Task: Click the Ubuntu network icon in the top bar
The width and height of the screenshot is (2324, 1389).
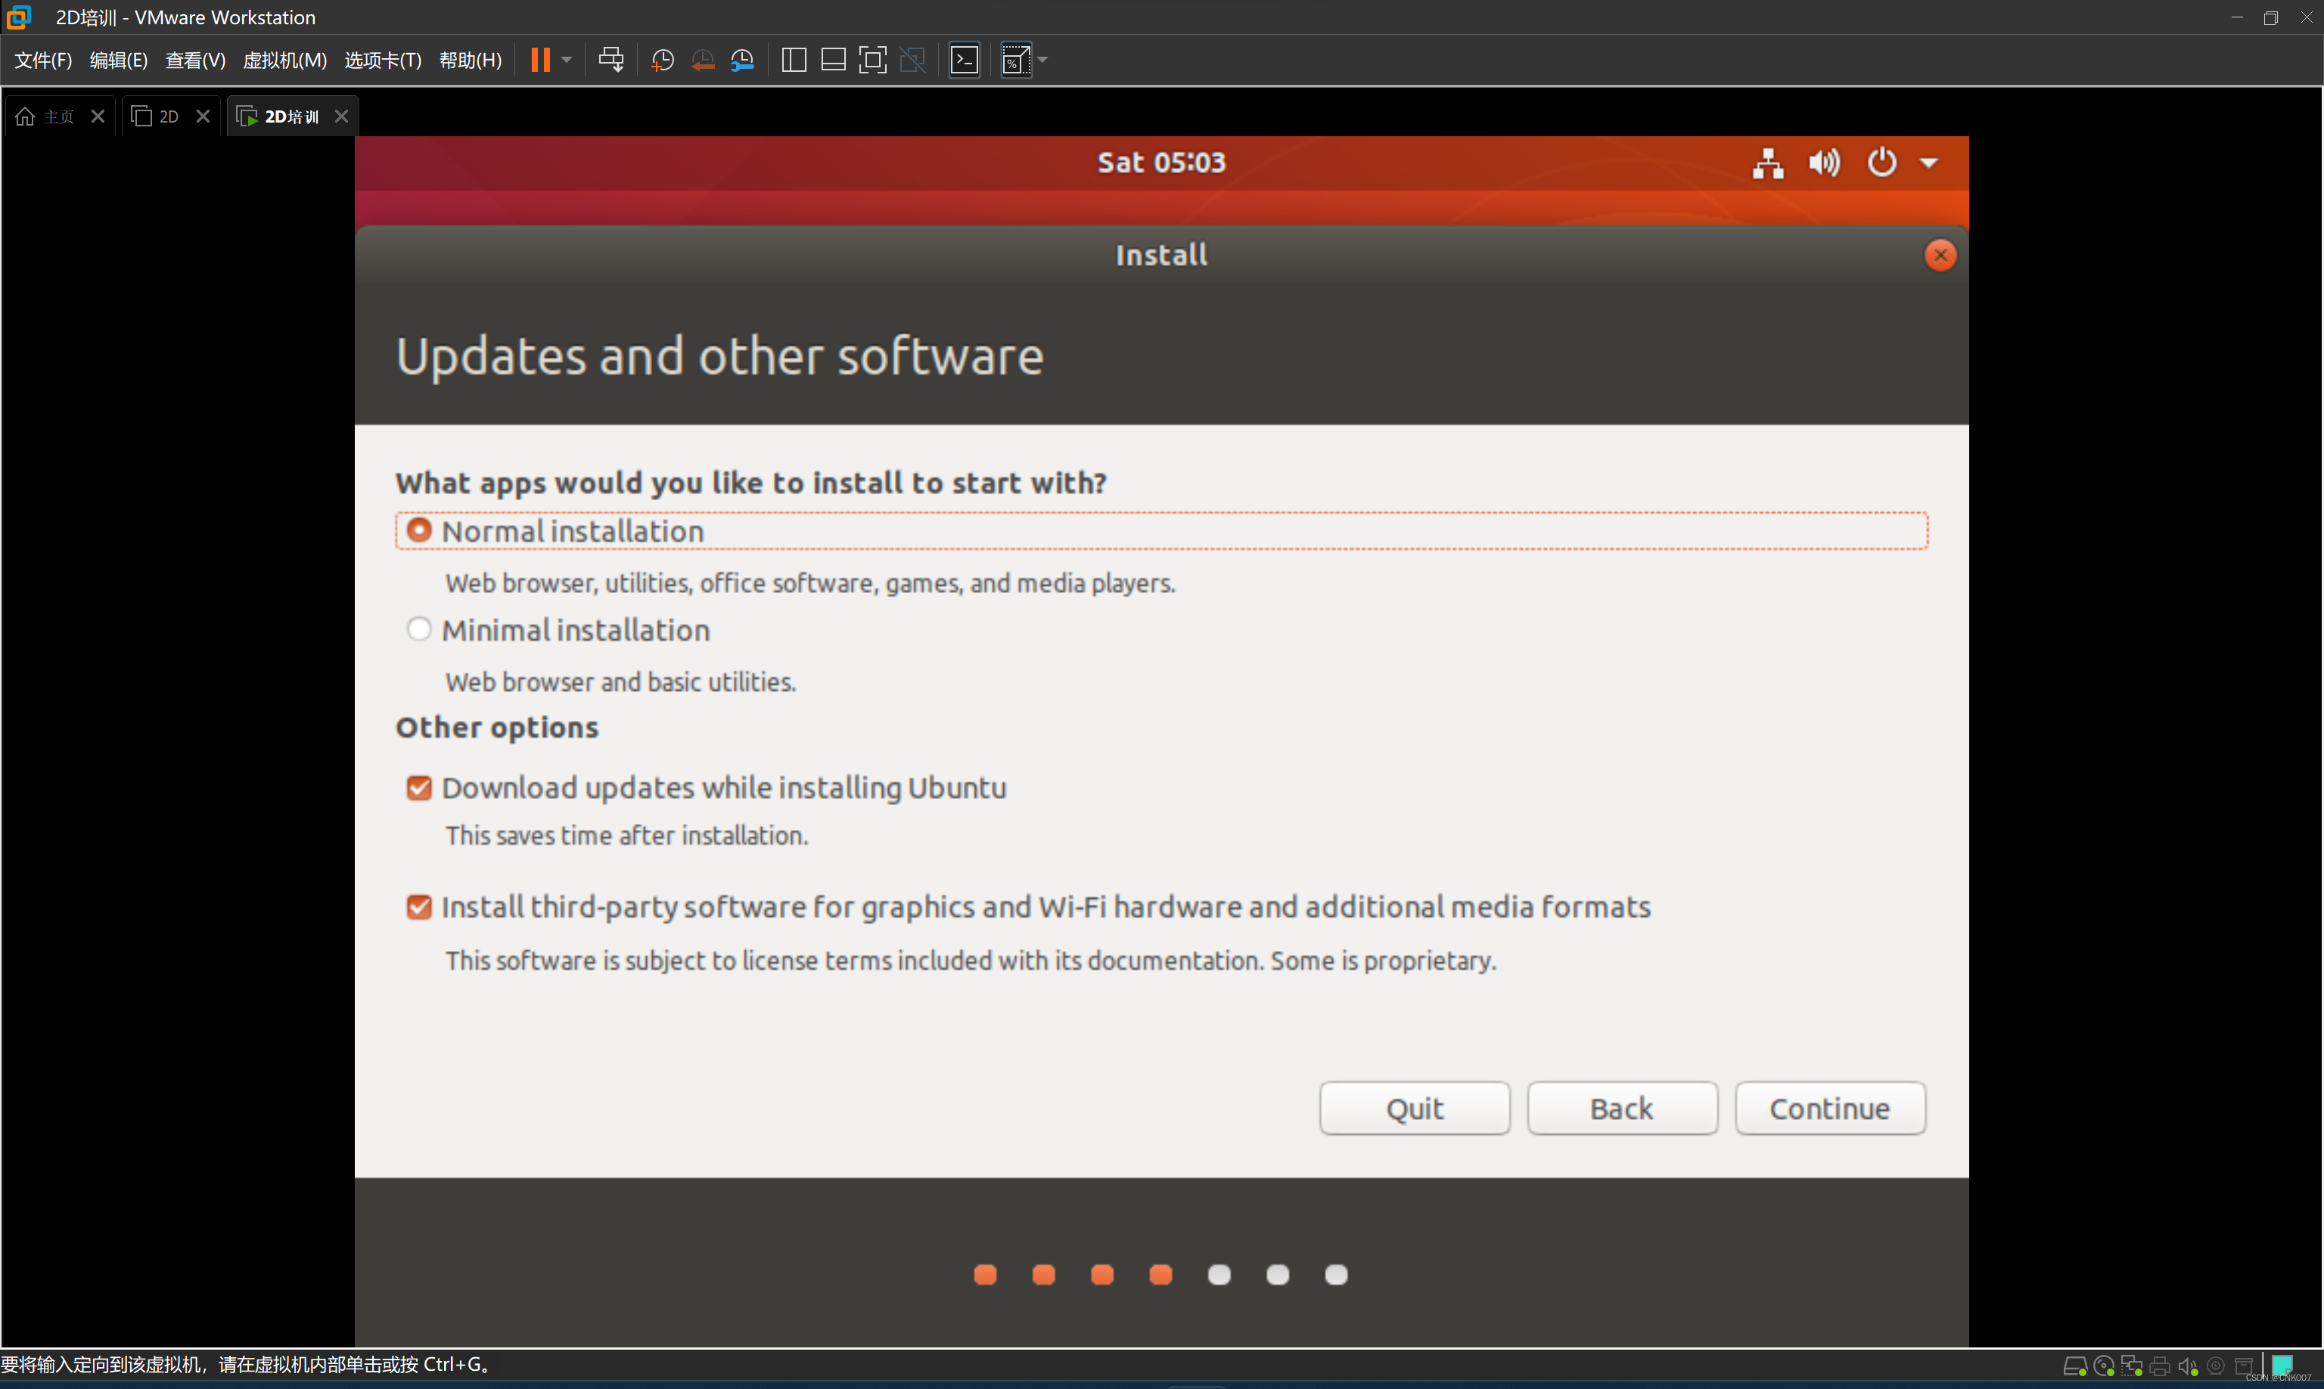Action: click(x=1767, y=162)
